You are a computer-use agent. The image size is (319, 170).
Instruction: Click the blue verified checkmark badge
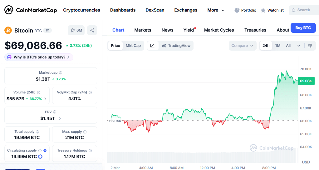click(45, 150)
